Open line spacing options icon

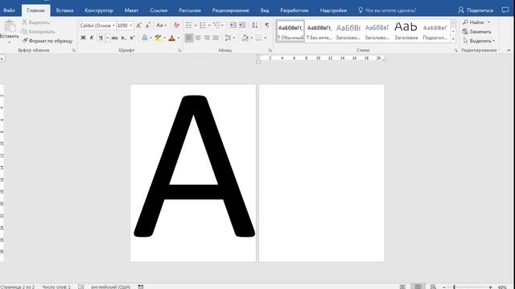228,38
